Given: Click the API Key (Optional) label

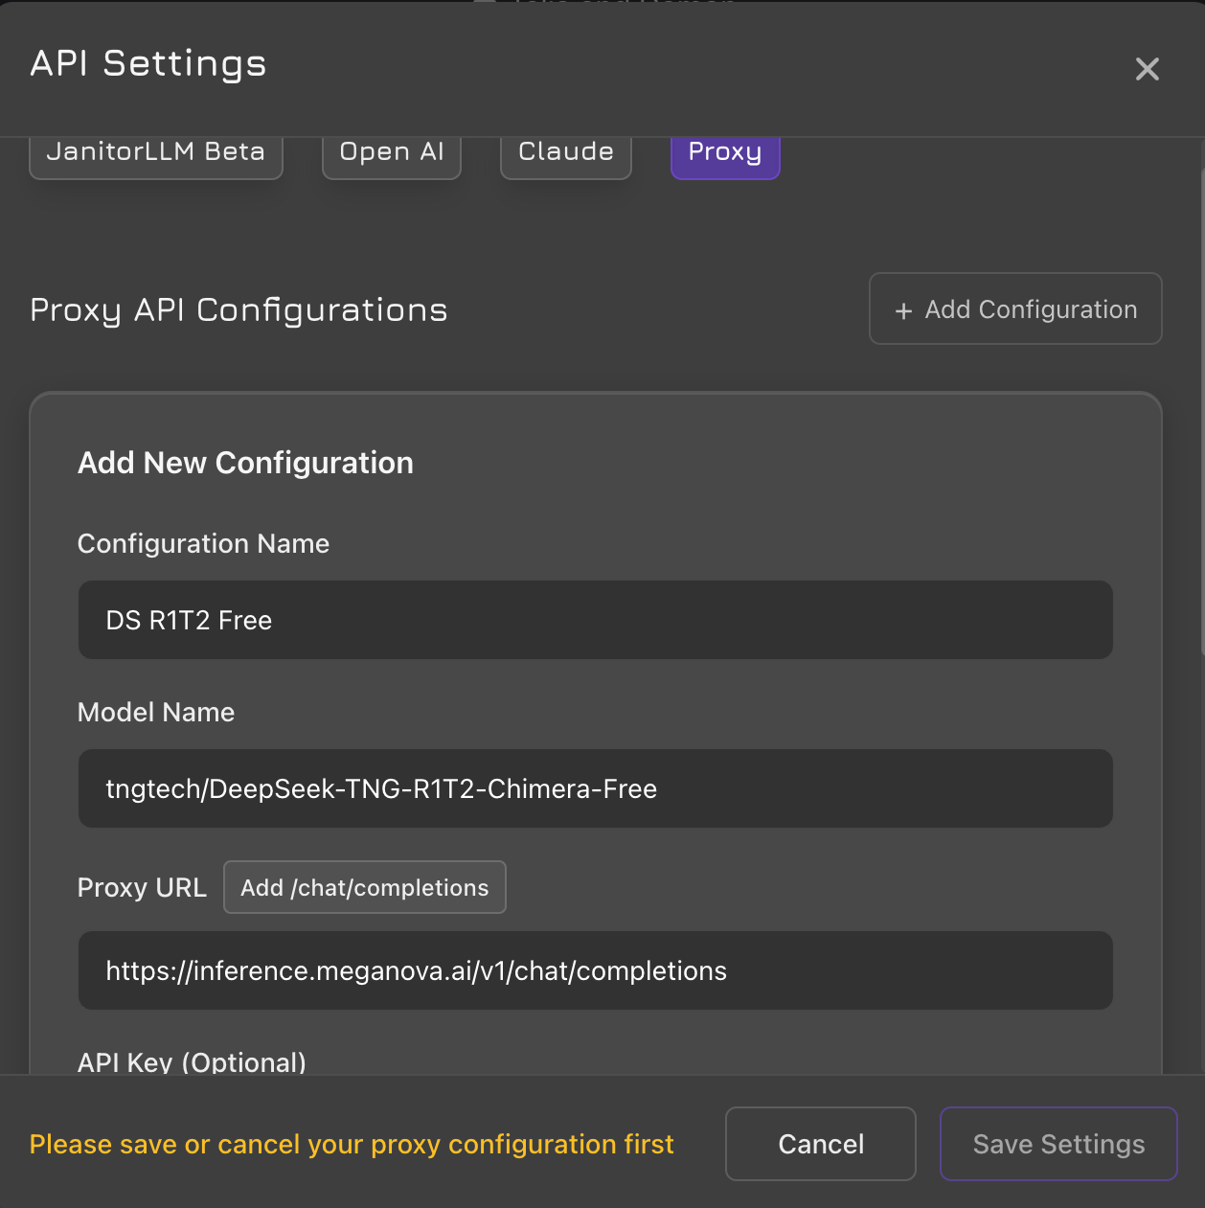Looking at the screenshot, I should 192,1061.
